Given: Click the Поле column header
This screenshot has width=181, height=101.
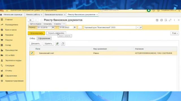Looking at the screenshot, I should (63, 49).
